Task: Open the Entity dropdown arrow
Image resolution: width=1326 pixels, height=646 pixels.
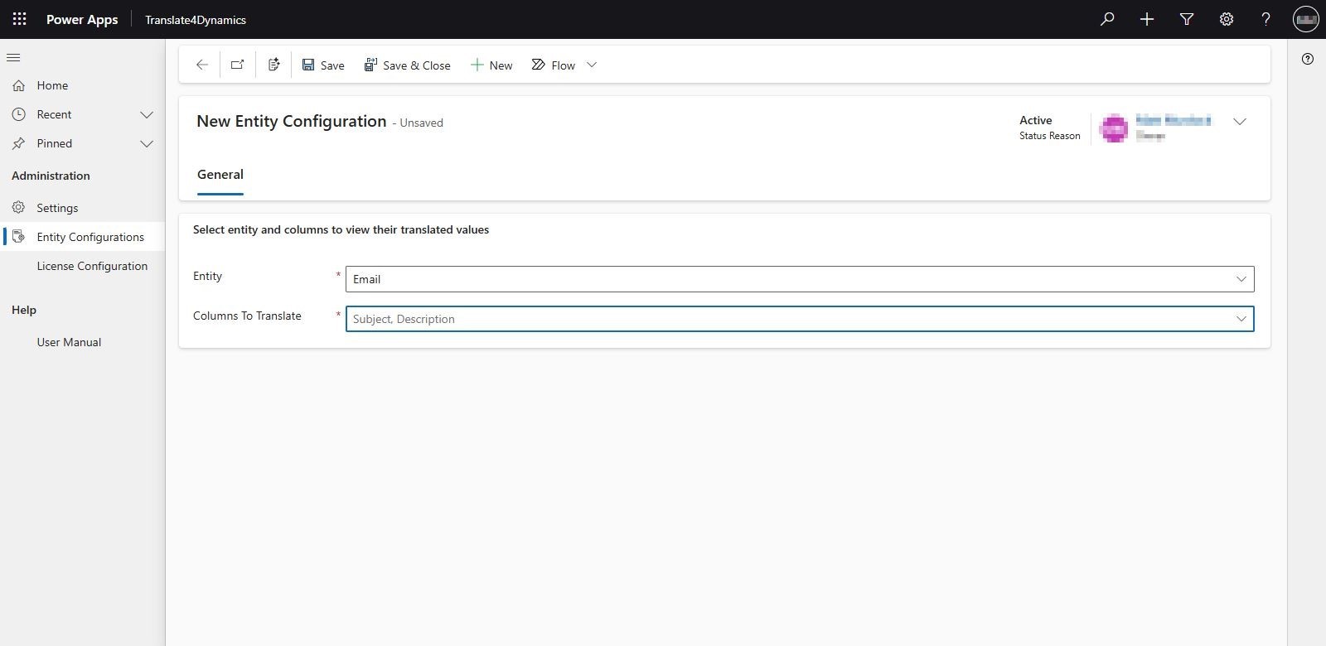Action: [x=1241, y=279]
